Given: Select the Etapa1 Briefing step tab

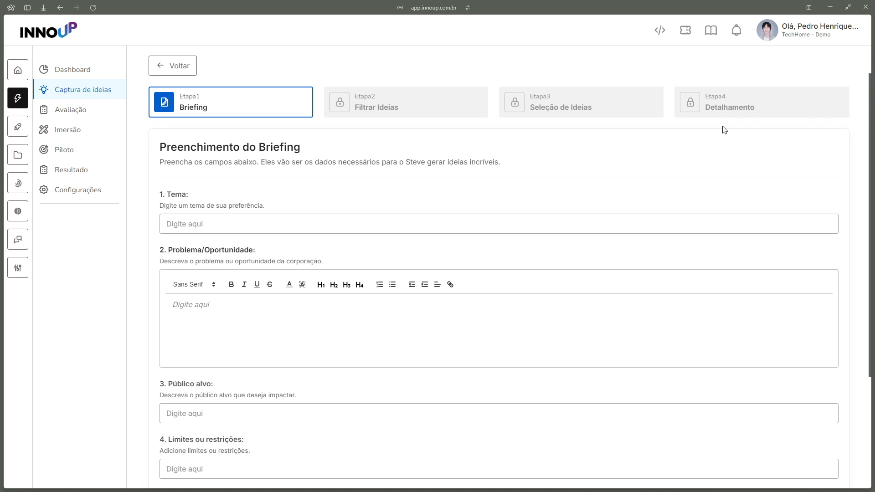Looking at the screenshot, I should click(x=231, y=102).
